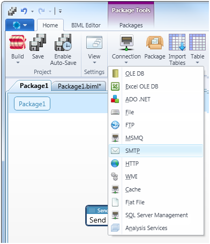Screen dimensions: 210x244
Task: Choose Excel OLE DB connection
Action: pyautogui.click(x=156, y=86)
